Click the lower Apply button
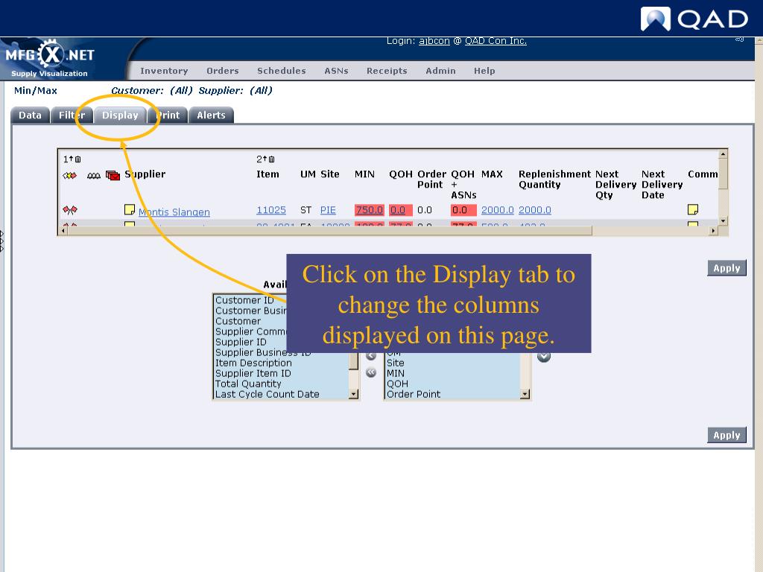This screenshot has height=572, width=763. pyautogui.click(x=726, y=435)
